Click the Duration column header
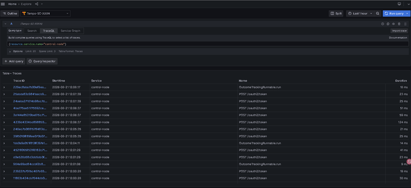Image resolution: width=411 pixels, height=188 pixels. 401,81
